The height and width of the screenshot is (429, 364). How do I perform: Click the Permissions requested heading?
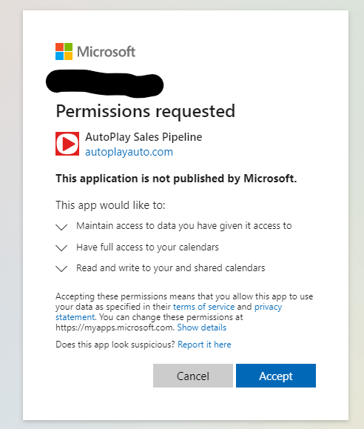(x=146, y=111)
